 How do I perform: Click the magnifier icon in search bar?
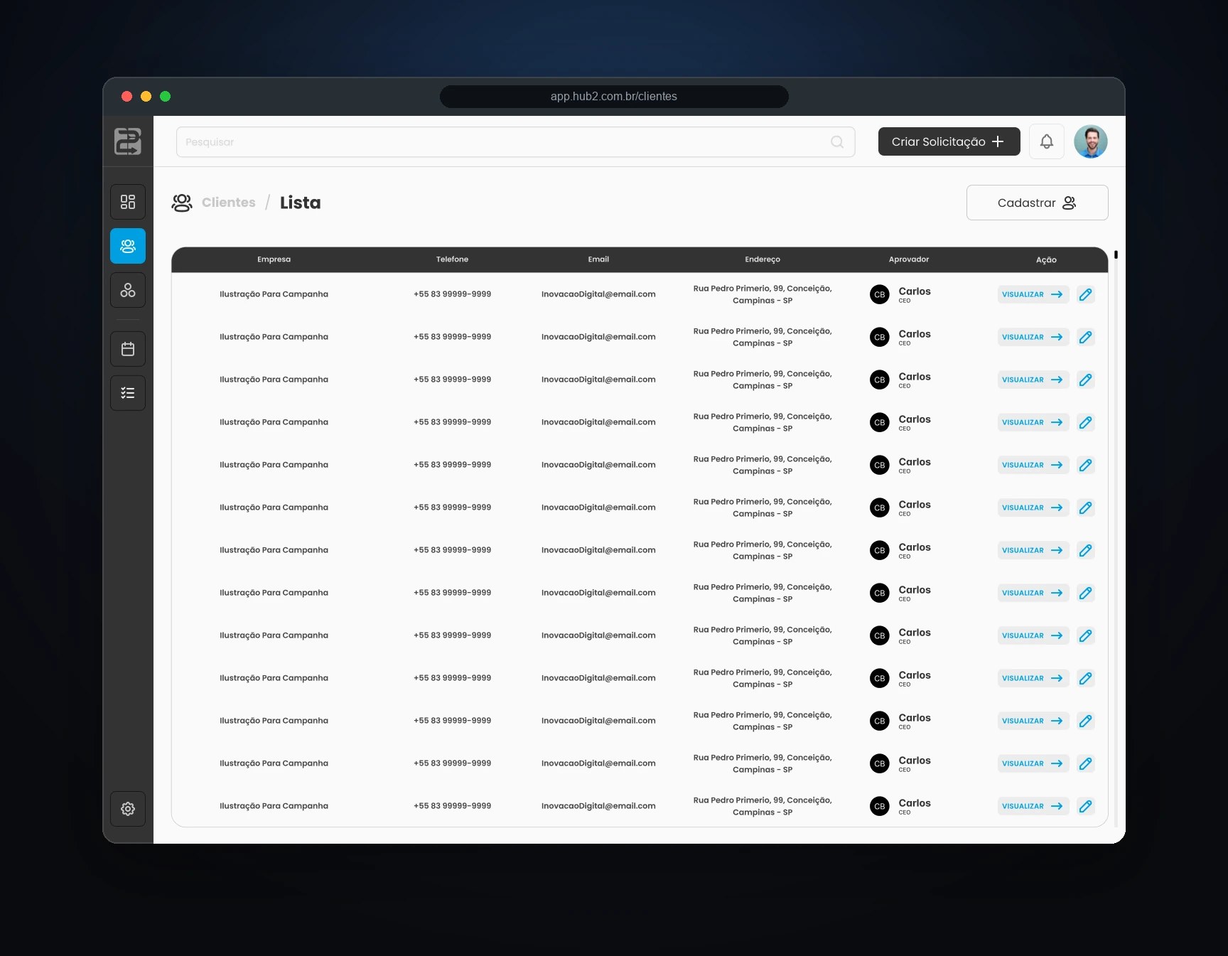pyautogui.click(x=837, y=142)
